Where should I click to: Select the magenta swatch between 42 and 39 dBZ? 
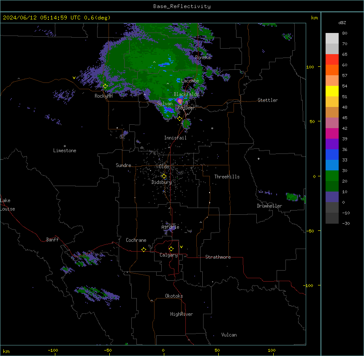pyautogui.click(x=332, y=133)
